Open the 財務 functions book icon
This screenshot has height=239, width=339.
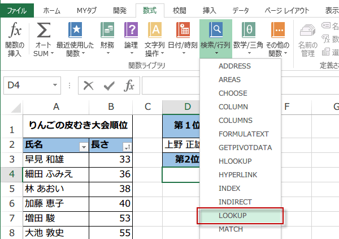107,30
